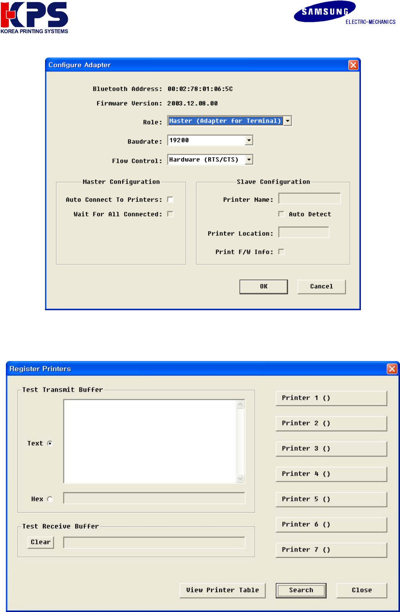Close the Configure Adapter window
400x612 pixels.
point(353,65)
